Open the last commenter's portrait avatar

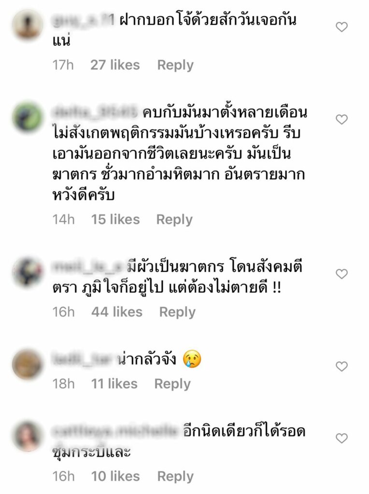point(28,436)
